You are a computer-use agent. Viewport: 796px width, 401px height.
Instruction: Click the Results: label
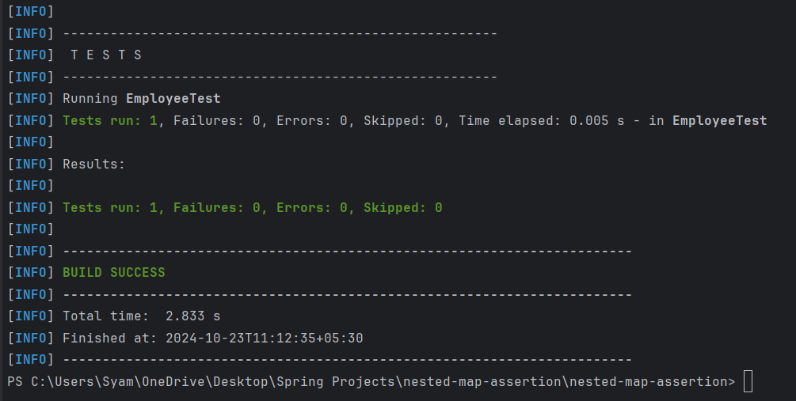tap(93, 164)
